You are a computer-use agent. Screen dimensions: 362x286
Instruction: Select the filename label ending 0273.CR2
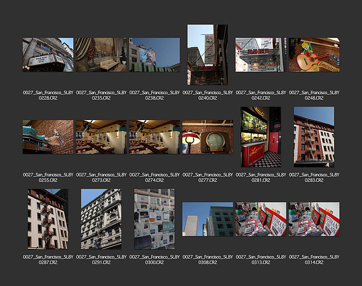coord(101,177)
